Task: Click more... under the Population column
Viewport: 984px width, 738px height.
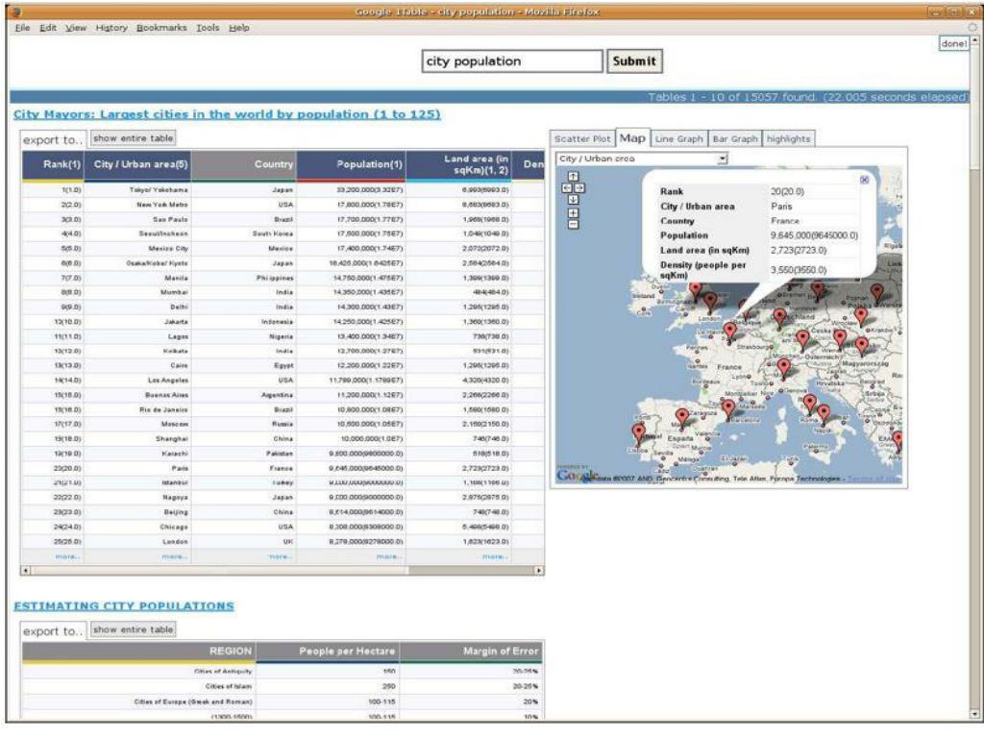Action: [x=389, y=556]
